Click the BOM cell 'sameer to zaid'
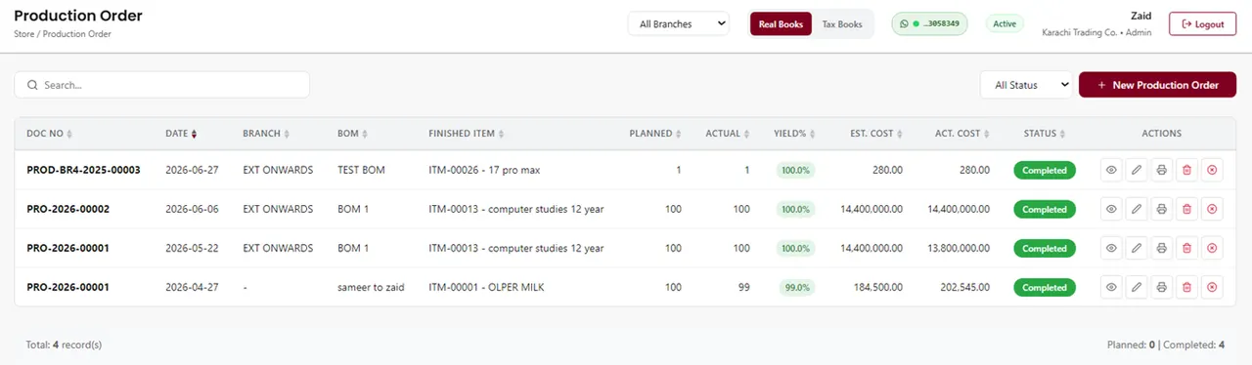Viewport: 1252px width, 365px height. point(371,287)
